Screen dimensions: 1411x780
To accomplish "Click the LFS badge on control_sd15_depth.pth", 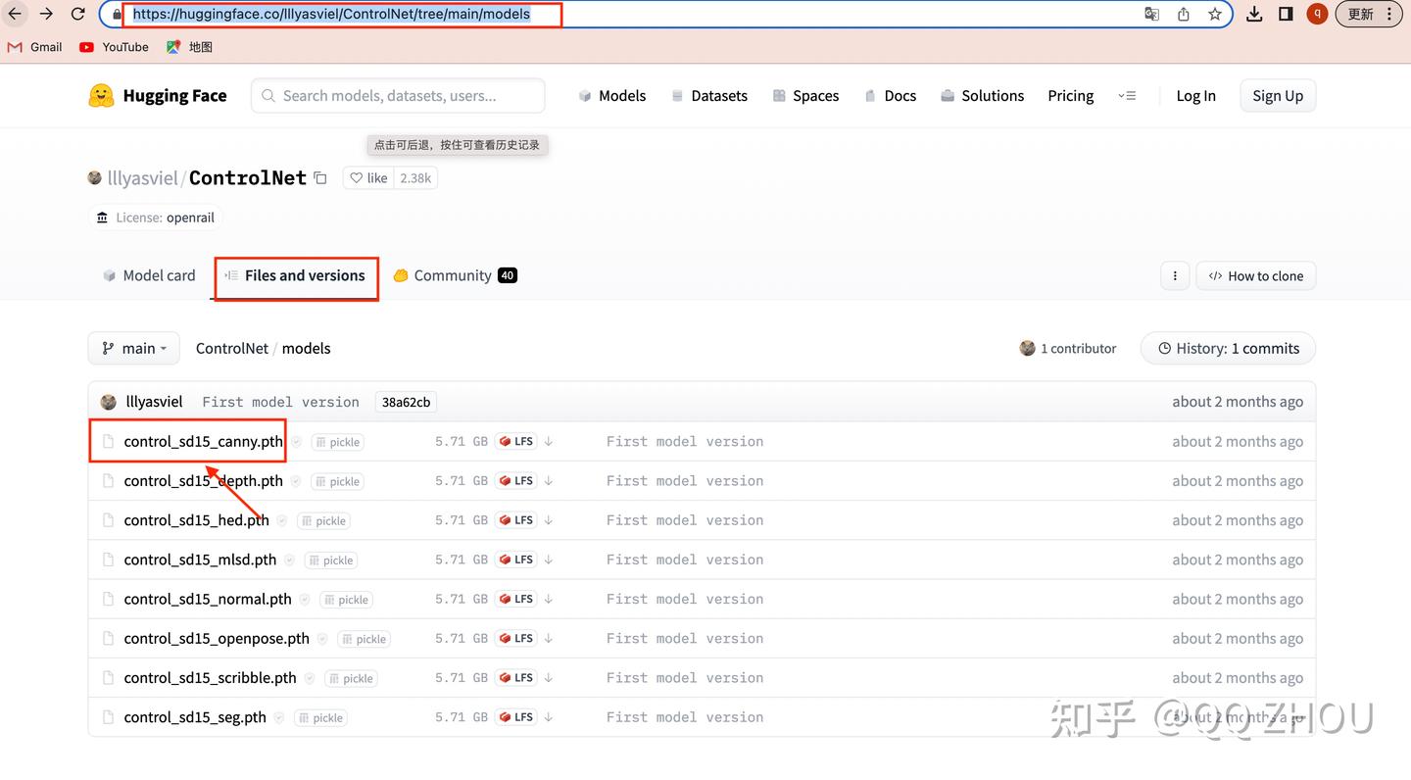I will [515, 480].
